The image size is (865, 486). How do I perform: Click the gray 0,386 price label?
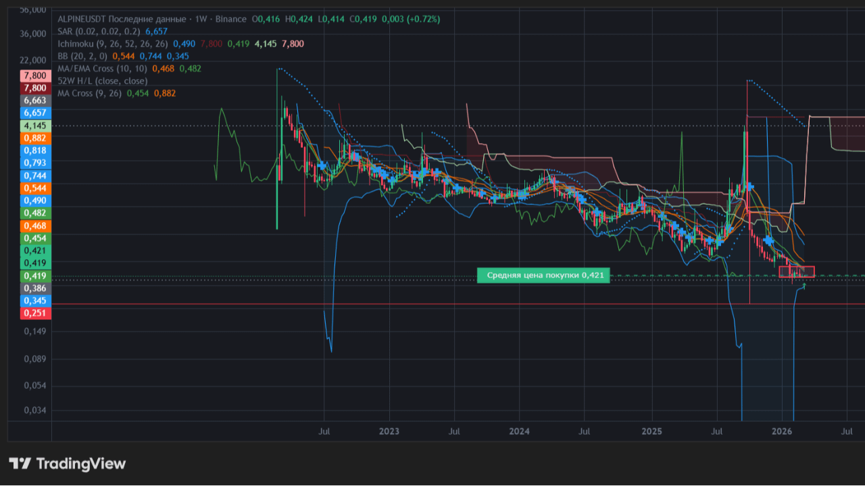(34, 288)
